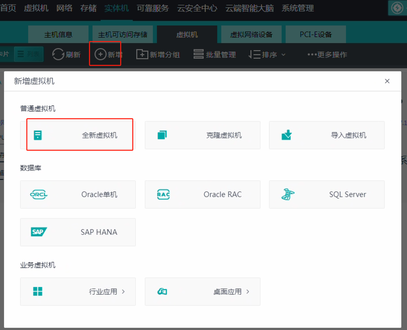Switch to 列表 list view

coord(29,54)
